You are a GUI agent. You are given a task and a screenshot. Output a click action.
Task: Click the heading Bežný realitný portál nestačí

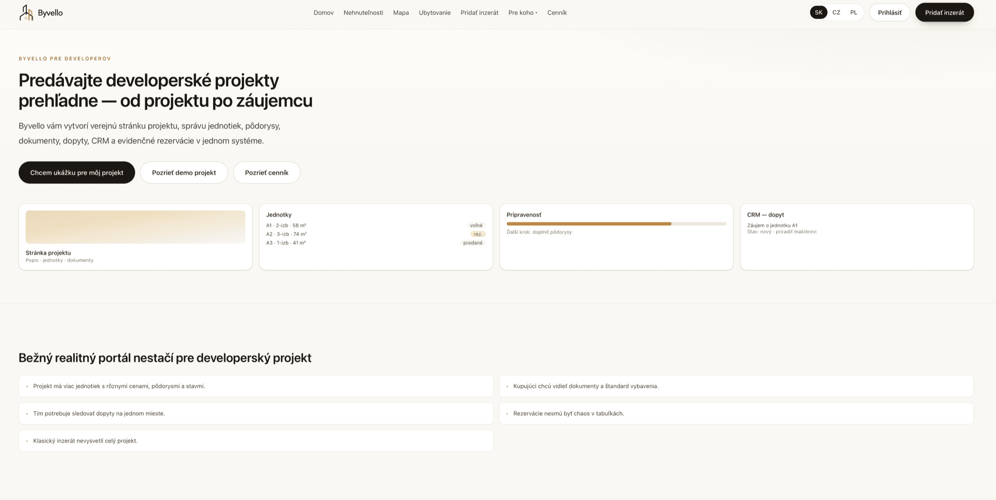(165, 358)
